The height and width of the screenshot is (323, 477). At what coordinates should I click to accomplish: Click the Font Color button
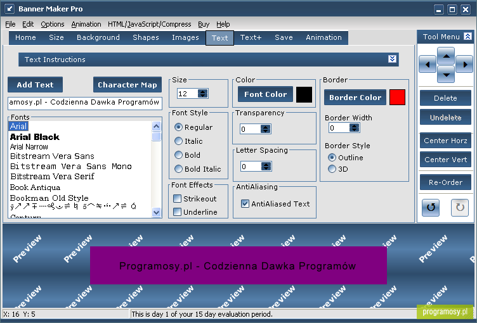click(x=265, y=94)
